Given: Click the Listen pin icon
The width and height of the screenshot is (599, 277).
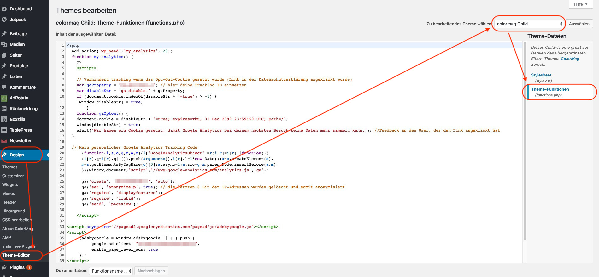Looking at the screenshot, I should (4, 76).
